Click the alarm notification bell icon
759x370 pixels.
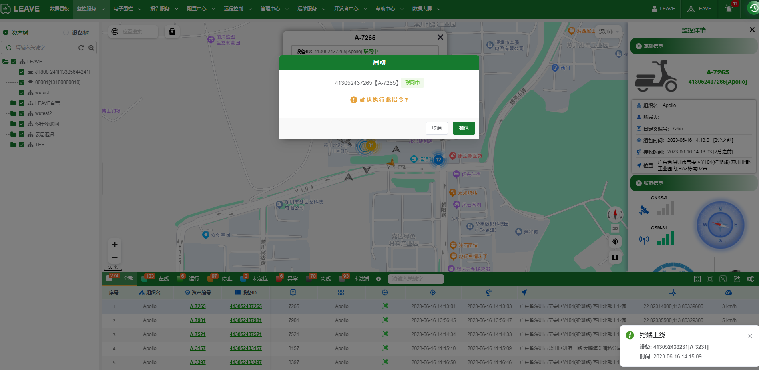coord(729,9)
